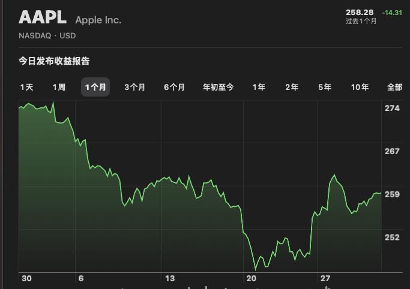Click the 274 price axis label
Screen dimensions: 410x289
(x=392, y=109)
